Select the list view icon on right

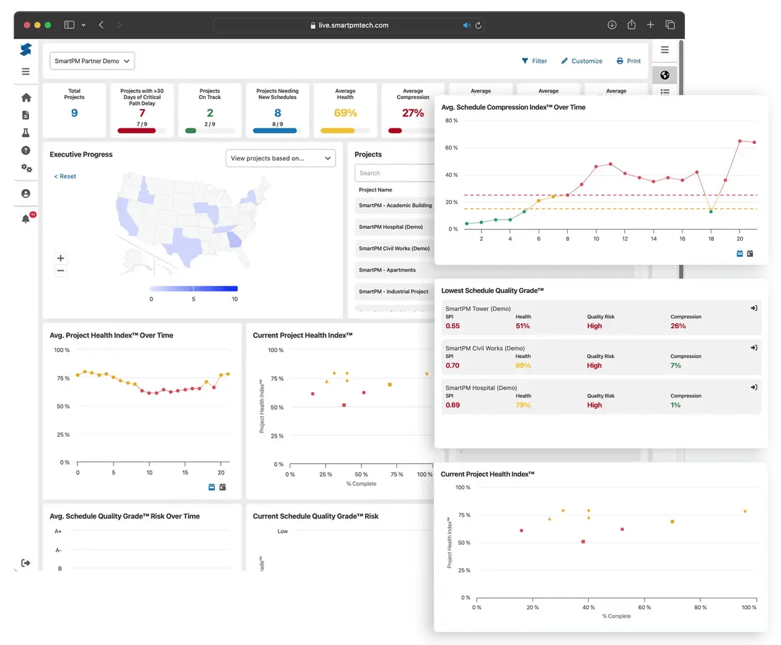[x=664, y=91]
